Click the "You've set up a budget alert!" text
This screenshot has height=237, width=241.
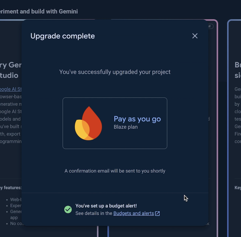(x=106, y=206)
